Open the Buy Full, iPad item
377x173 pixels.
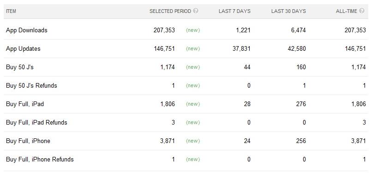tap(25, 104)
